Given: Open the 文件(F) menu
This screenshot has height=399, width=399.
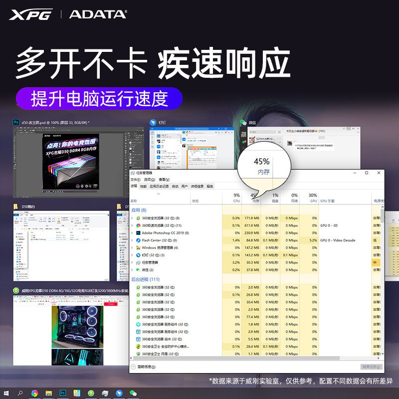Looking at the screenshot, I should tap(135, 180).
